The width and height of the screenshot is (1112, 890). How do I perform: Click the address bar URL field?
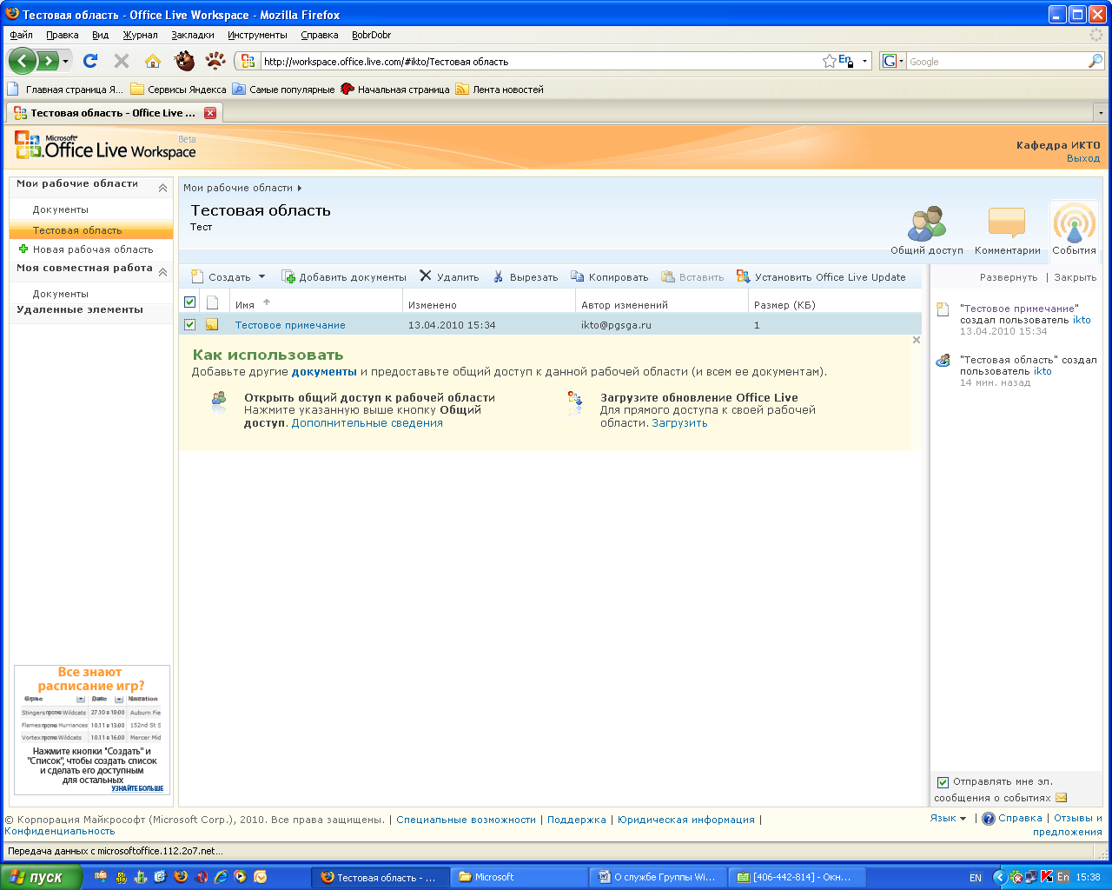coord(539,62)
